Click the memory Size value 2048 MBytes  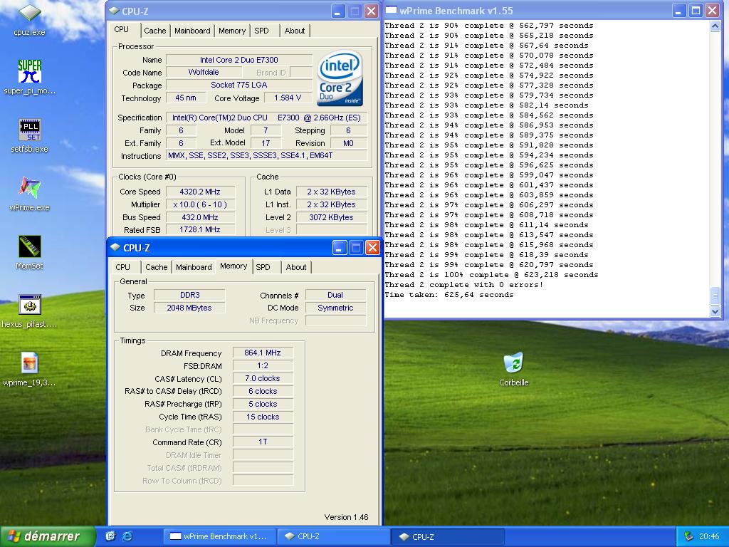tap(189, 308)
